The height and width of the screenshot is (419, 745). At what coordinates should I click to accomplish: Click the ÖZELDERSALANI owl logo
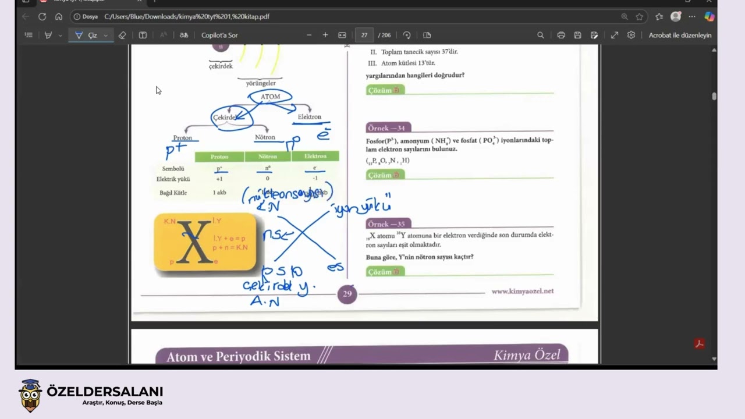30,395
